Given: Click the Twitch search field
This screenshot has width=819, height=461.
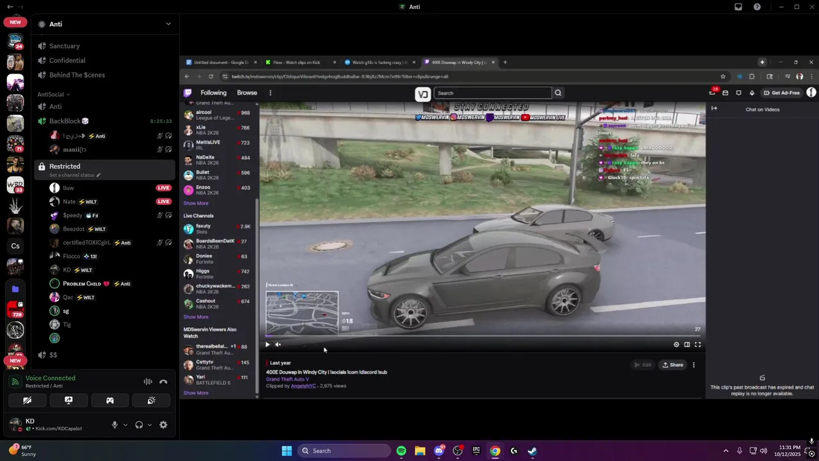Looking at the screenshot, I should tap(493, 93).
